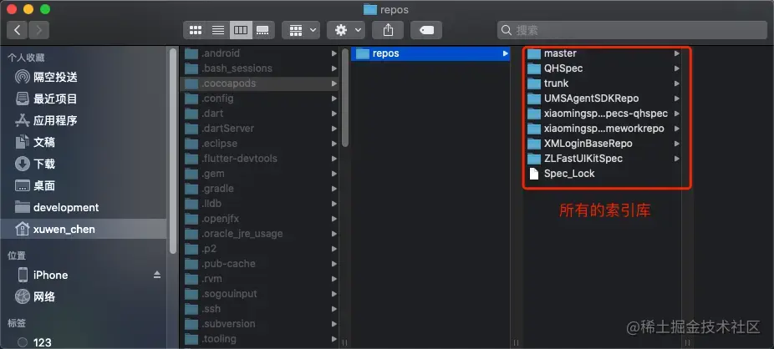Open the xiaomingsp...meworkrepo folder

point(604,129)
